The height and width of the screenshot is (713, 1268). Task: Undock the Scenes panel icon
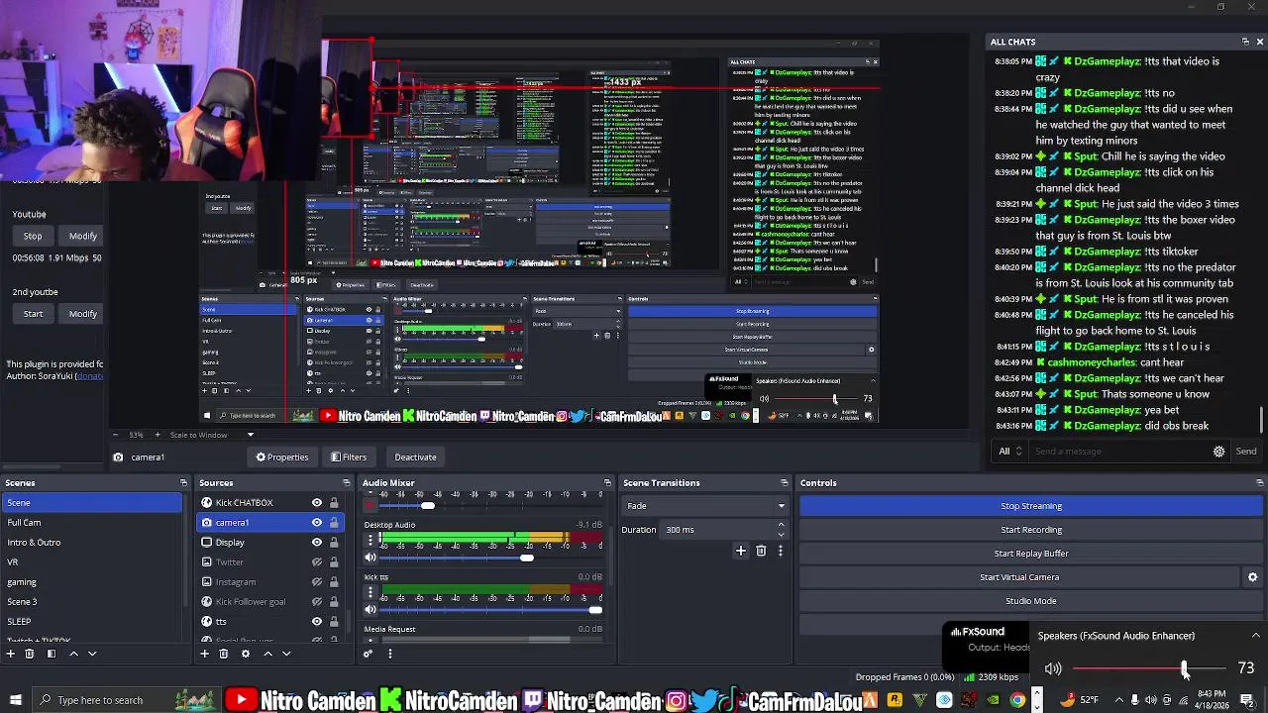[183, 483]
